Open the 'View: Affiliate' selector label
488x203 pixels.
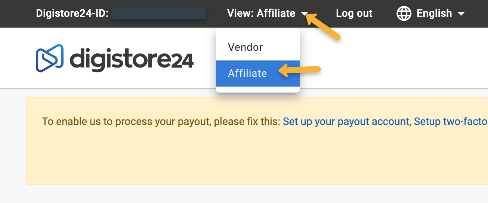pos(261,13)
